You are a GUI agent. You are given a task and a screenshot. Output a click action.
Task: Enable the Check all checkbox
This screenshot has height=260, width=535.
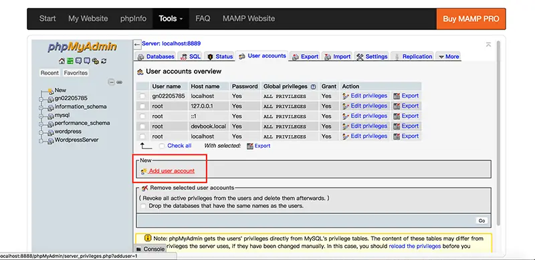162,146
